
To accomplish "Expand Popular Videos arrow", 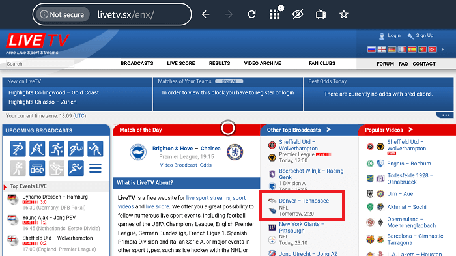I will pos(410,130).
